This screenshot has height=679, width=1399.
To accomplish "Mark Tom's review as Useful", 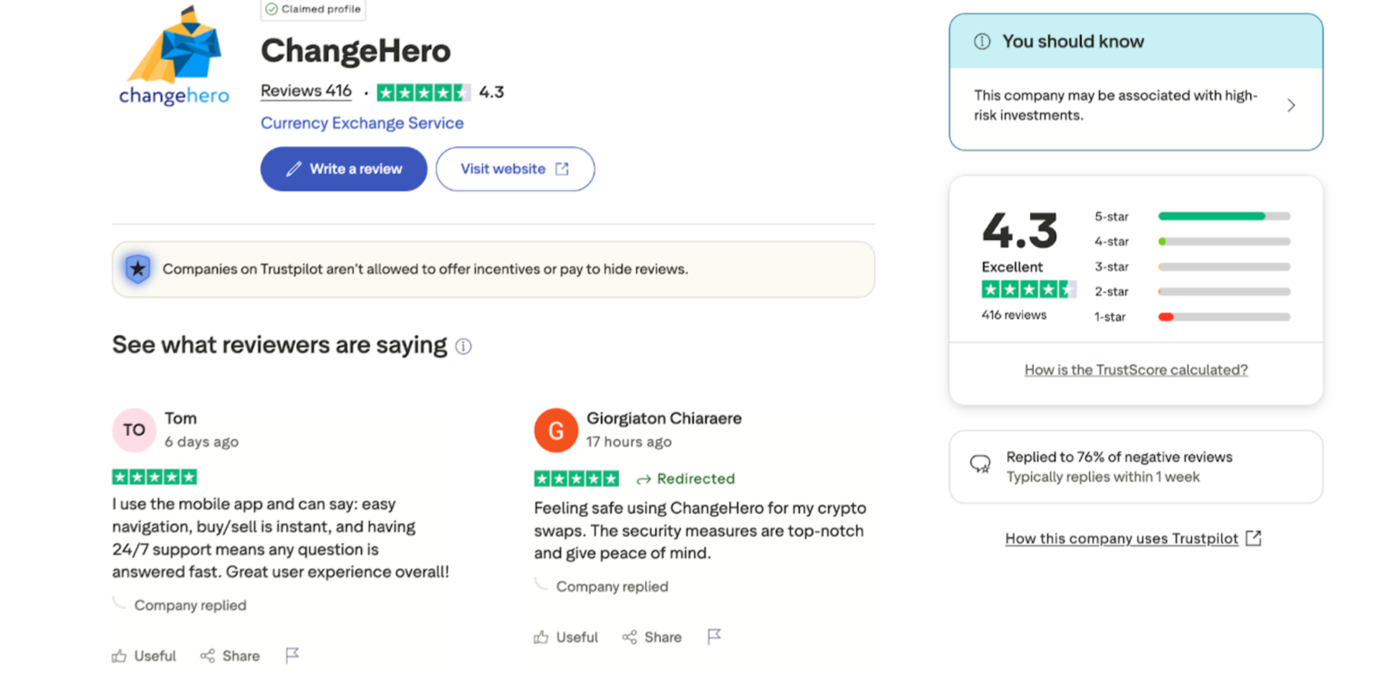I will (x=144, y=656).
